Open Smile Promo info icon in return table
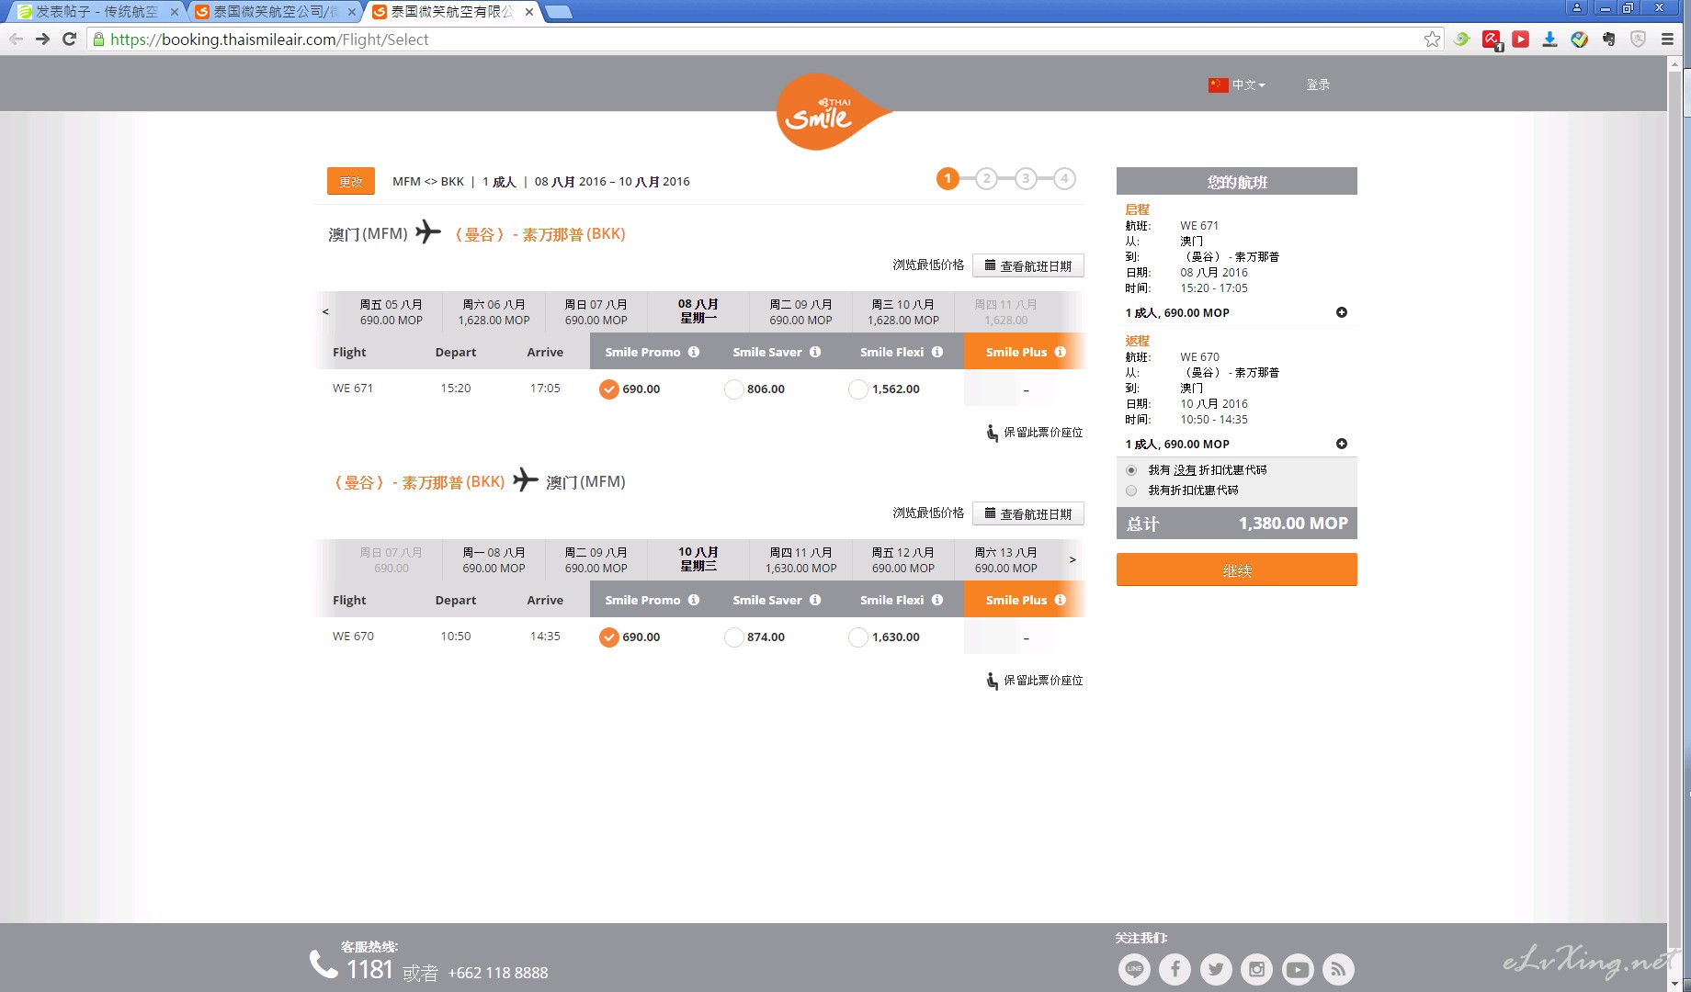This screenshot has width=1691, height=992. (x=694, y=600)
